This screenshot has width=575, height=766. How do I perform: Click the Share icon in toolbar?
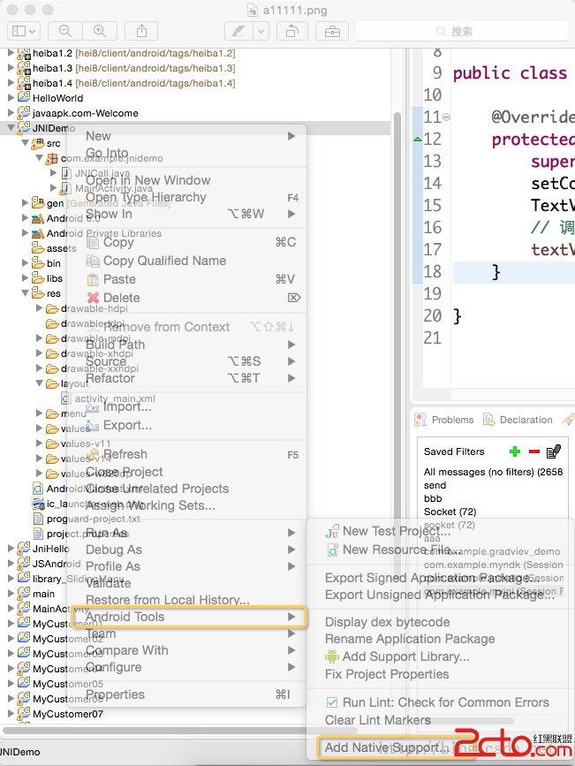(141, 31)
